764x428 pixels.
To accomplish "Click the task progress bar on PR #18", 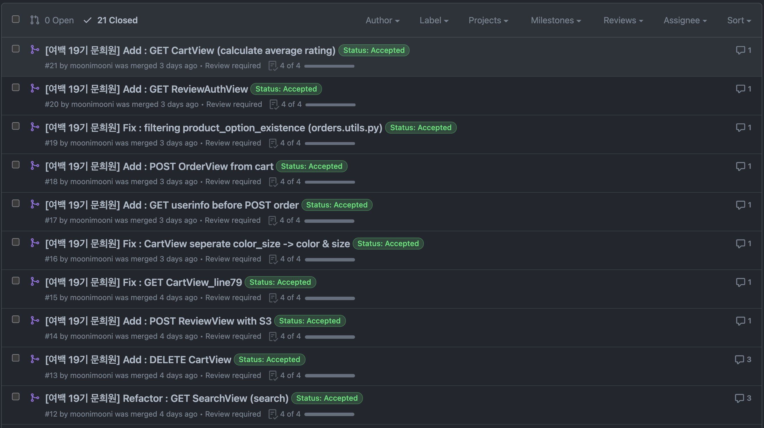I will click(329, 182).
